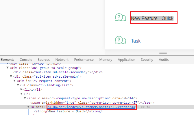Open the Network tab

point(62,60)
